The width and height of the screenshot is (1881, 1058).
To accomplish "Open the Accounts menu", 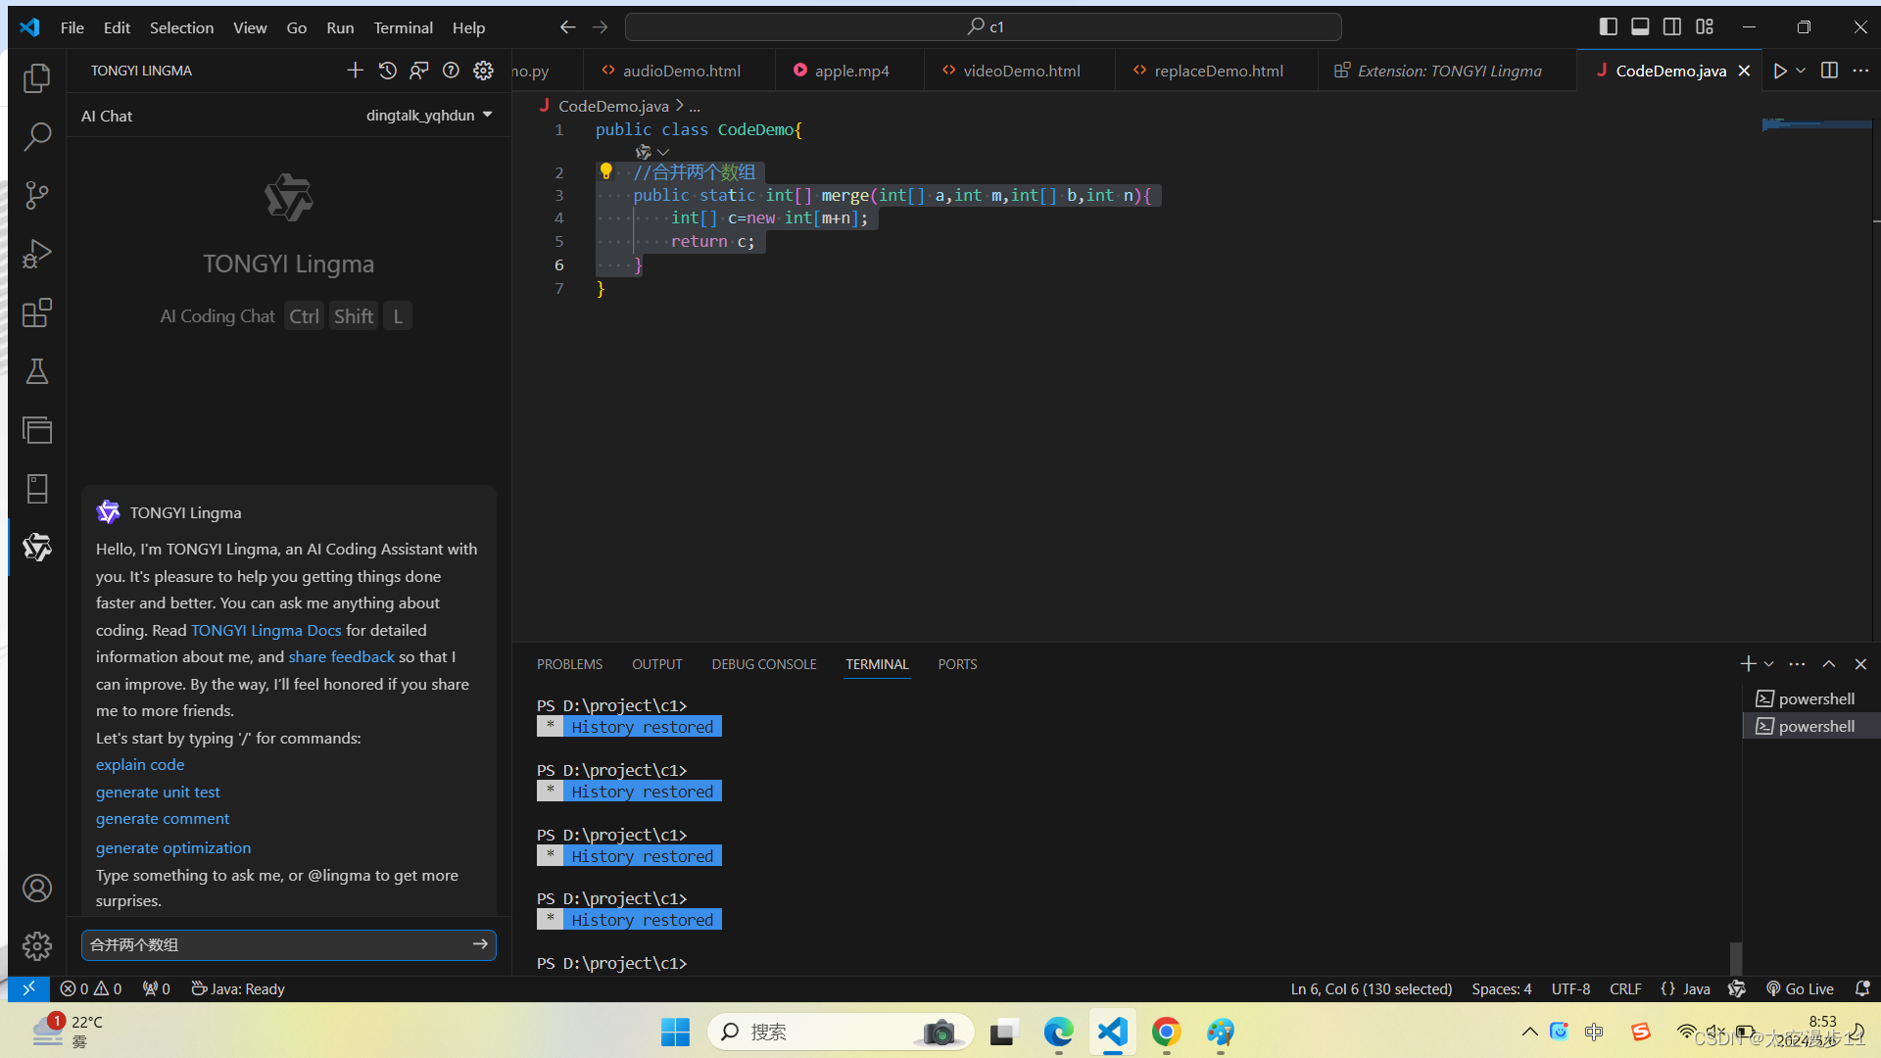I will click(x=37, y=889).
